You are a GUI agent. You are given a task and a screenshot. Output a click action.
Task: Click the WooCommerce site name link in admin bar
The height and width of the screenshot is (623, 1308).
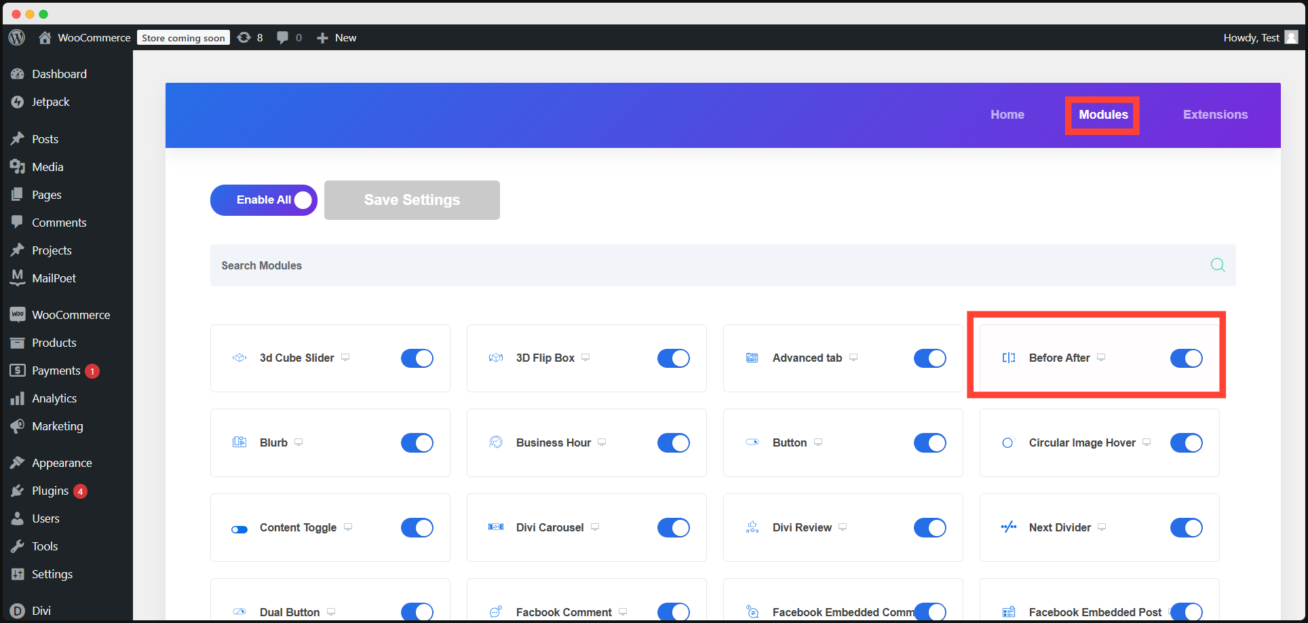94,38
